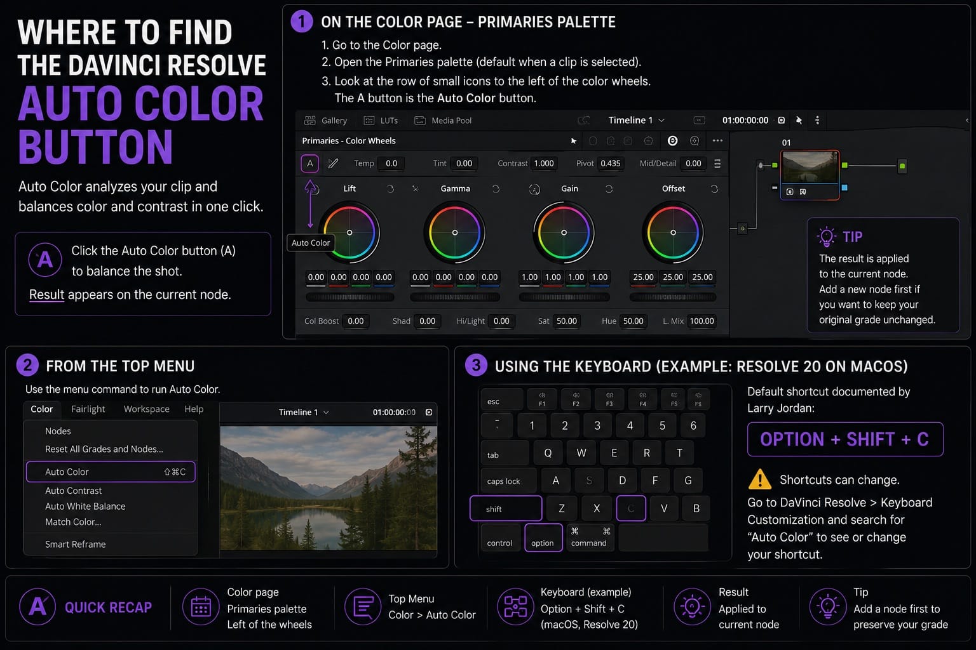The height and width of the screenshot is (650, 976).
Task: Click the pointer icon above the node graph
Action: click(x=799, y=120)
